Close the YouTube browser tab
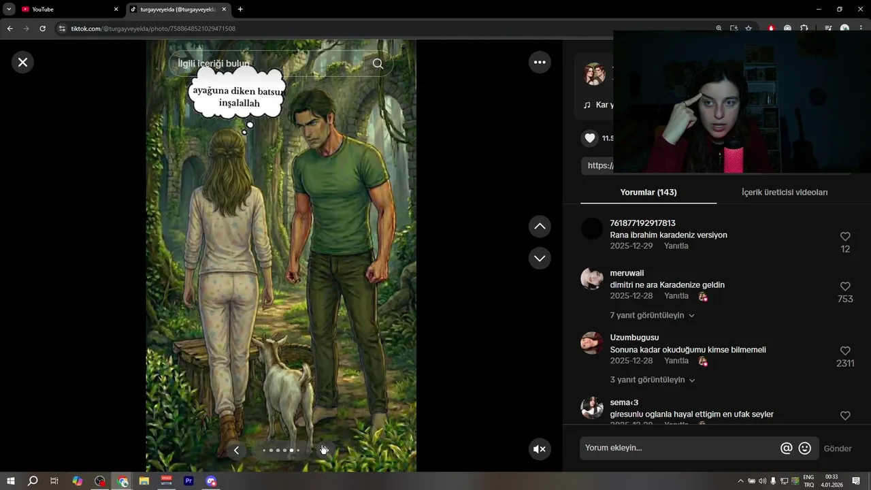 pos(116,10)
